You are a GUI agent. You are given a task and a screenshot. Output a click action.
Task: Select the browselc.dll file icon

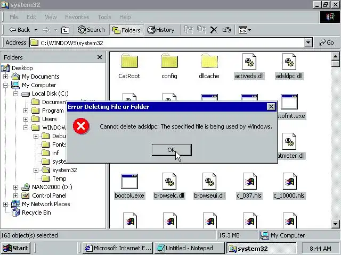[x=169, y=181]
